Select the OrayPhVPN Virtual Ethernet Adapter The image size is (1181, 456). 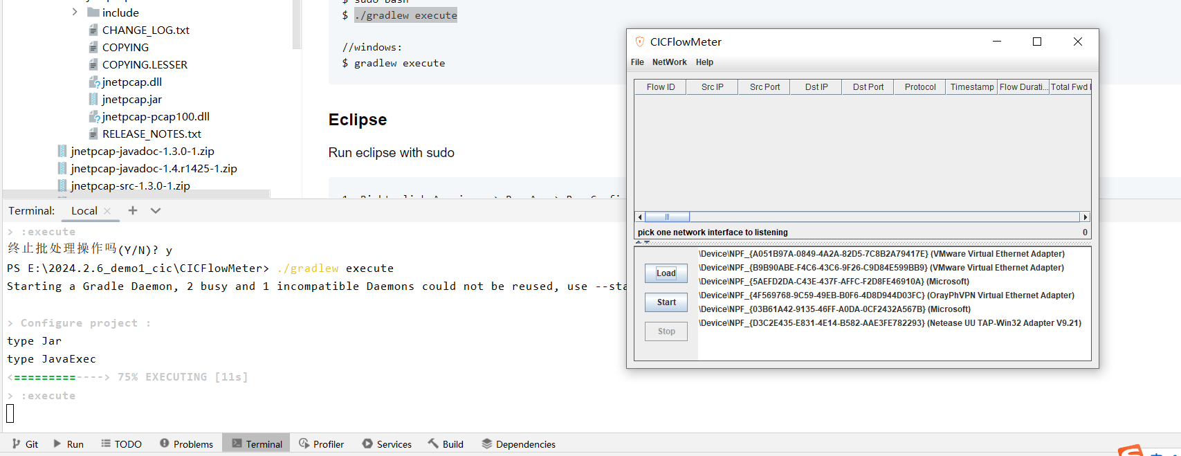pyautogui.click(x=886, y=295)
